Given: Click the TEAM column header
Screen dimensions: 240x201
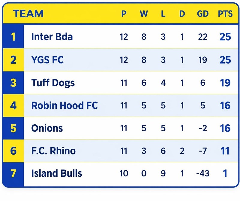Looking at the screenshot, I should pos(28,14).
